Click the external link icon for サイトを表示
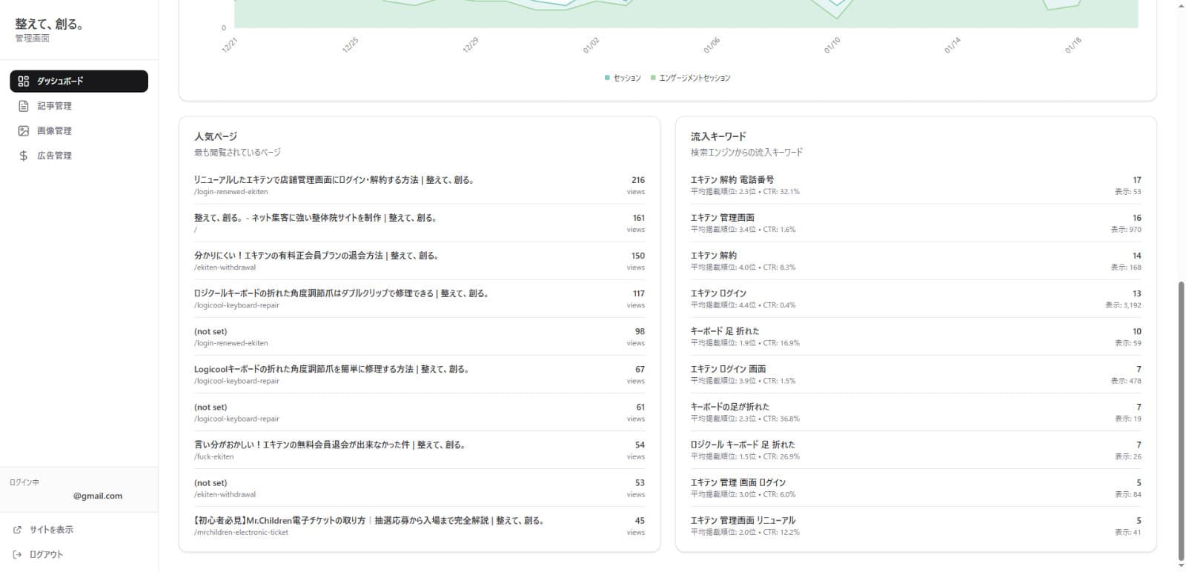This screenshot has width=1186, height=572. pos(18,530)
